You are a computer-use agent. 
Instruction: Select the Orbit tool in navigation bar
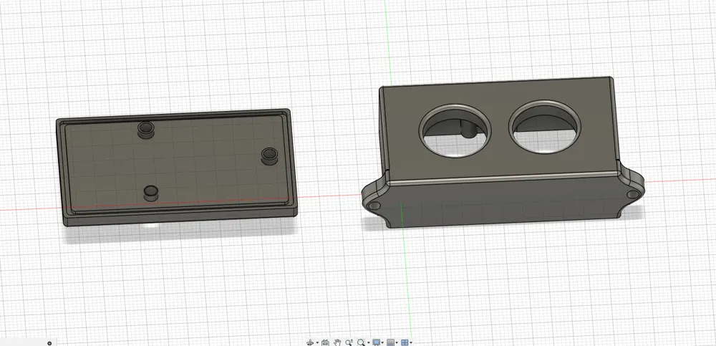310,342
